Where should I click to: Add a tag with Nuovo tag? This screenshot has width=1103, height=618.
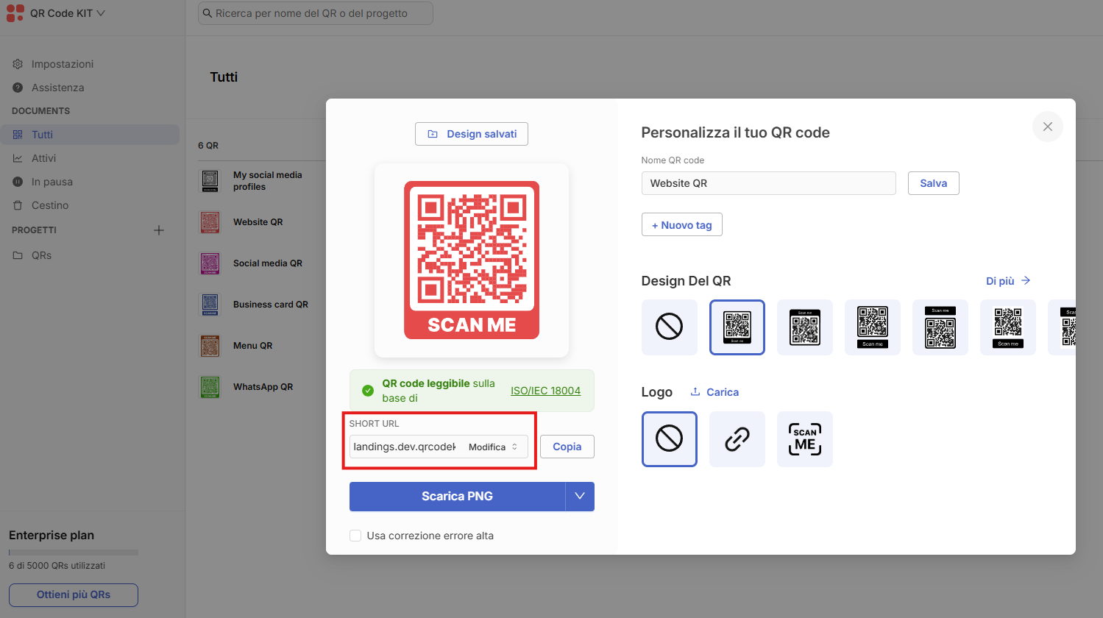(x=682, y=224)
